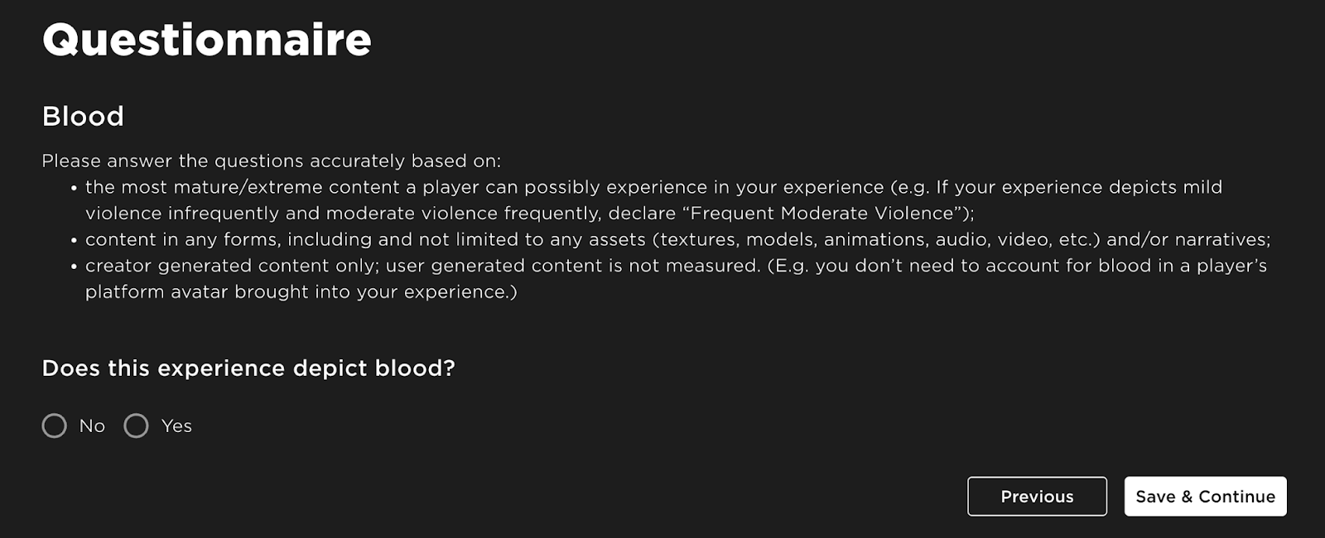Click the Questionnaire page title
This screenshot has height=538, width=1325.
pos(207,37)
